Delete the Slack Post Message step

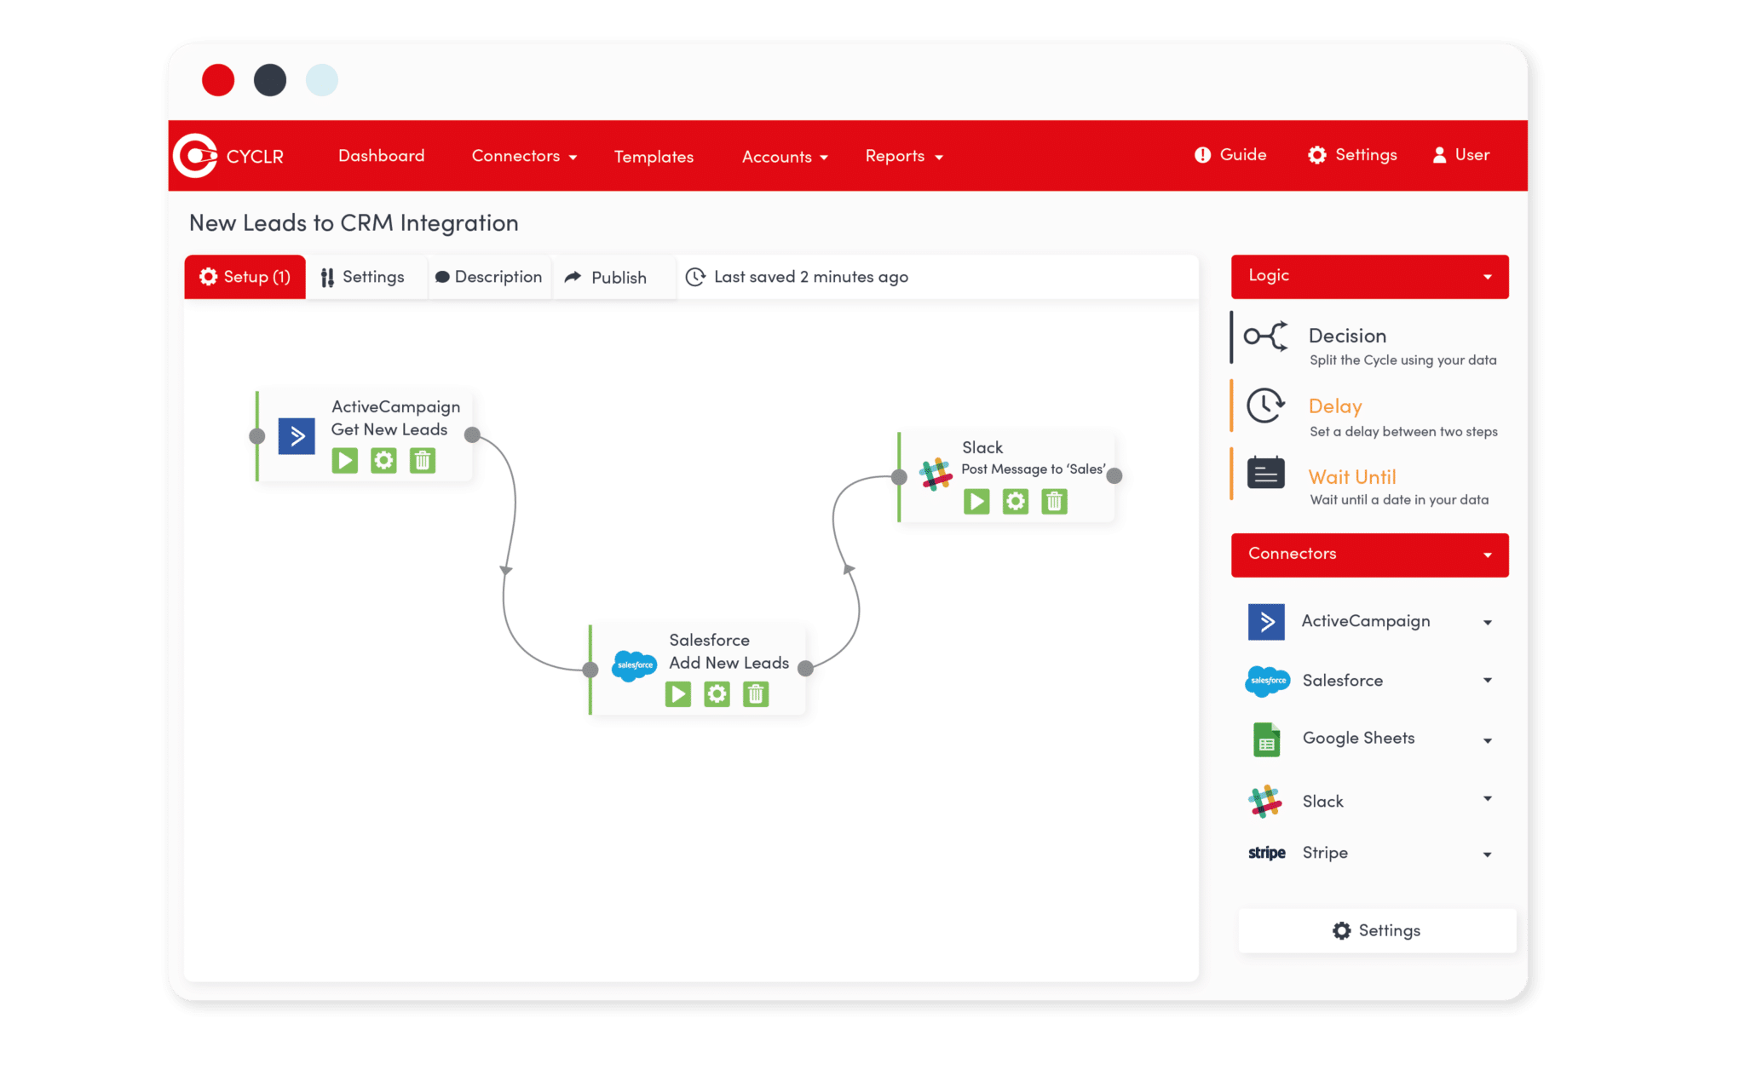coord(1055,502)
